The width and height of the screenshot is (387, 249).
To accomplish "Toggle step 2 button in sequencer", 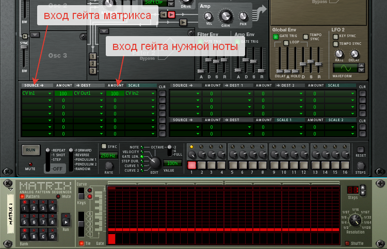I will pos(201,165).
